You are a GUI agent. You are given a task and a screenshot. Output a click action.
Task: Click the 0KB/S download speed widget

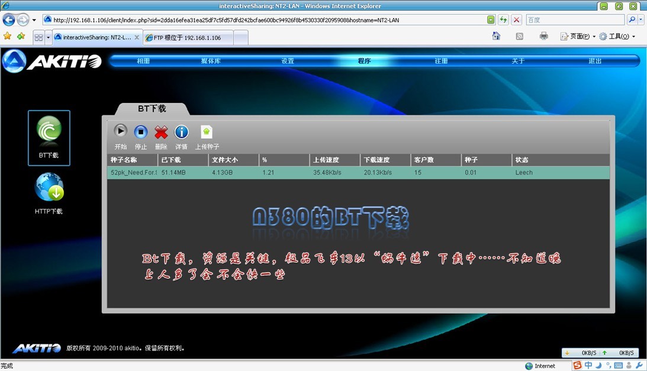(x=581, y=353)
